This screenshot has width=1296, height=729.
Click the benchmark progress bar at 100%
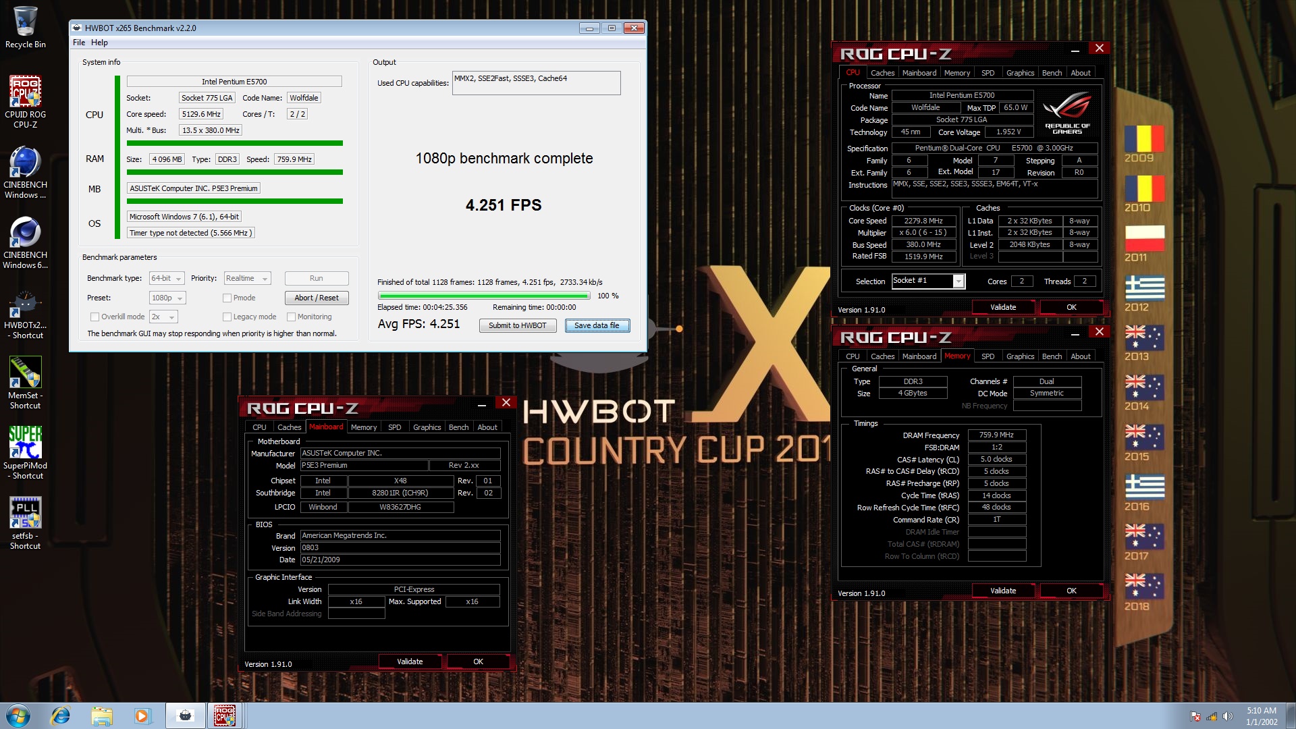pyautogui.click(x=484, y=296)
